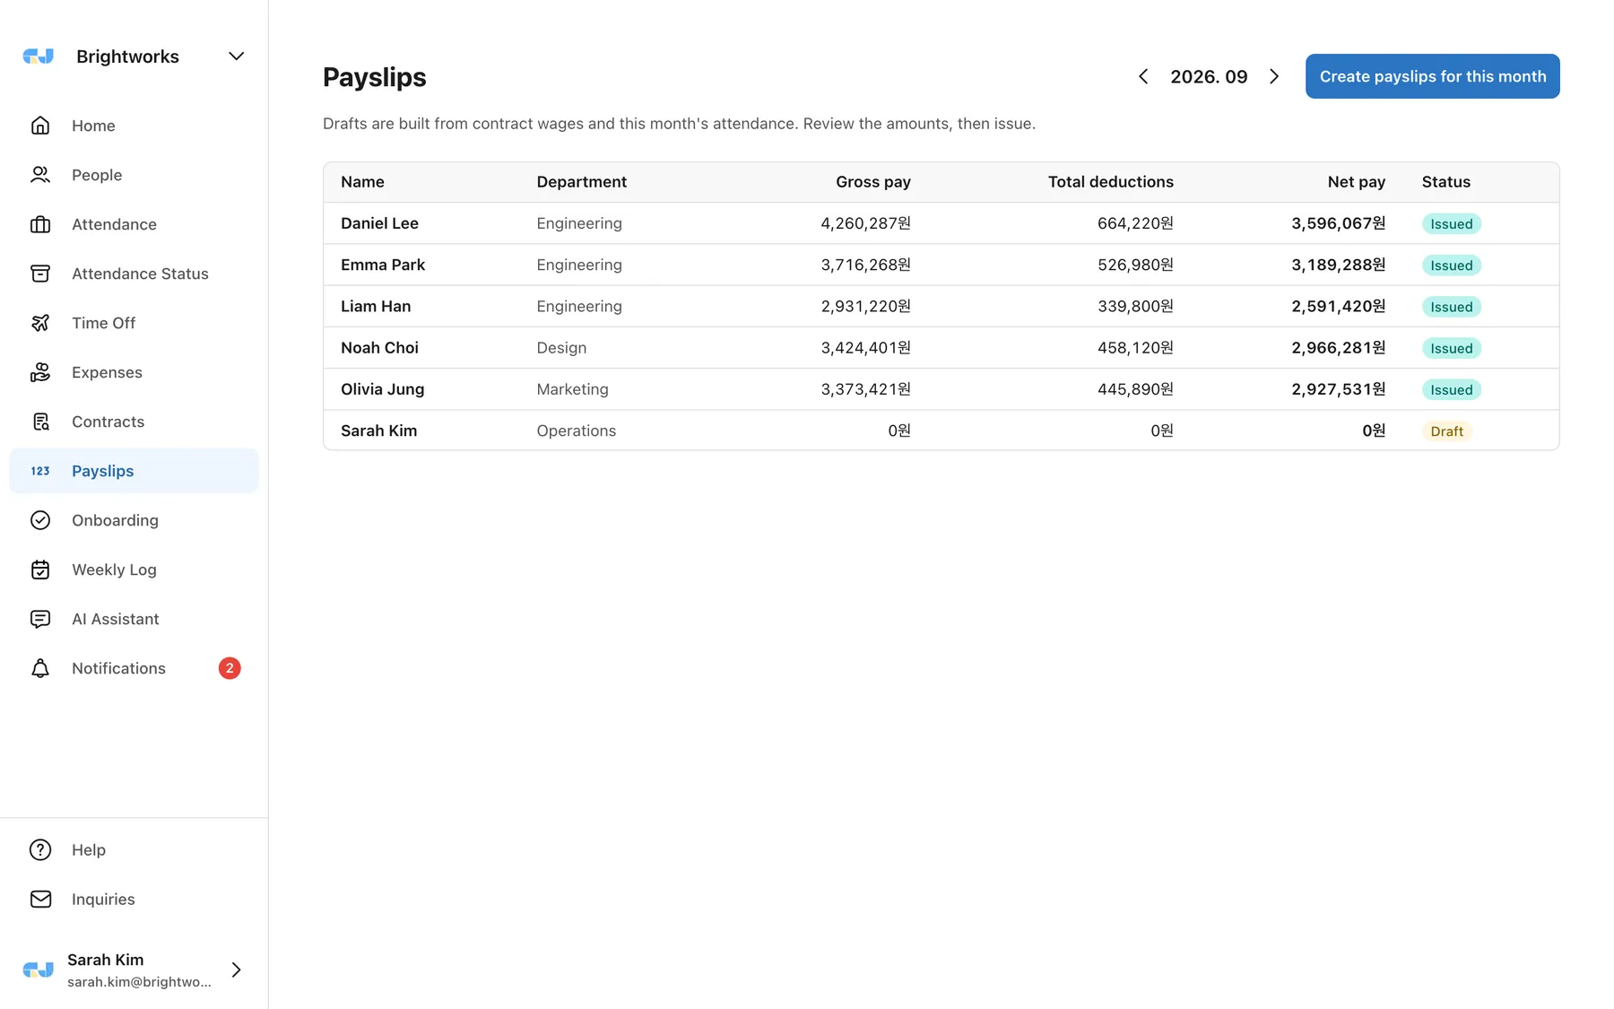
Task: Click the Brightworks logo at top
Action: pyautogui.click(x=39, y=57)
